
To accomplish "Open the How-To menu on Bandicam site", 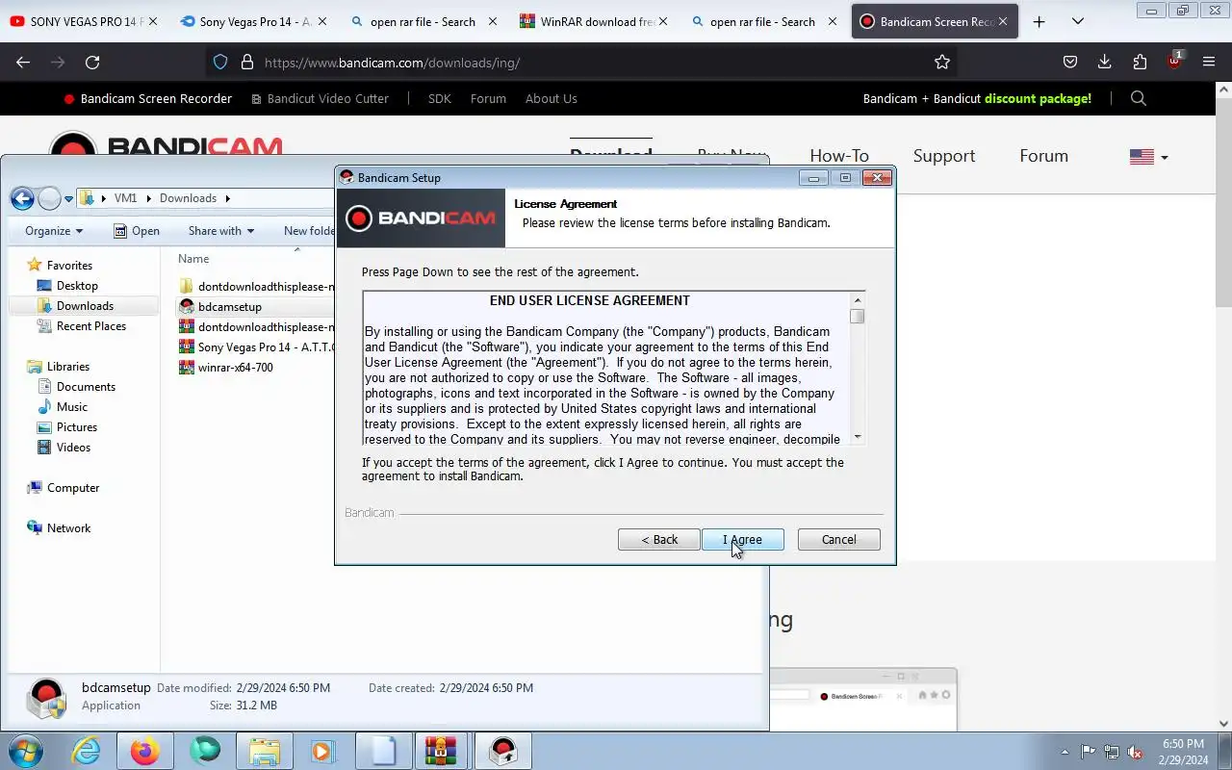I will [839, 156].
